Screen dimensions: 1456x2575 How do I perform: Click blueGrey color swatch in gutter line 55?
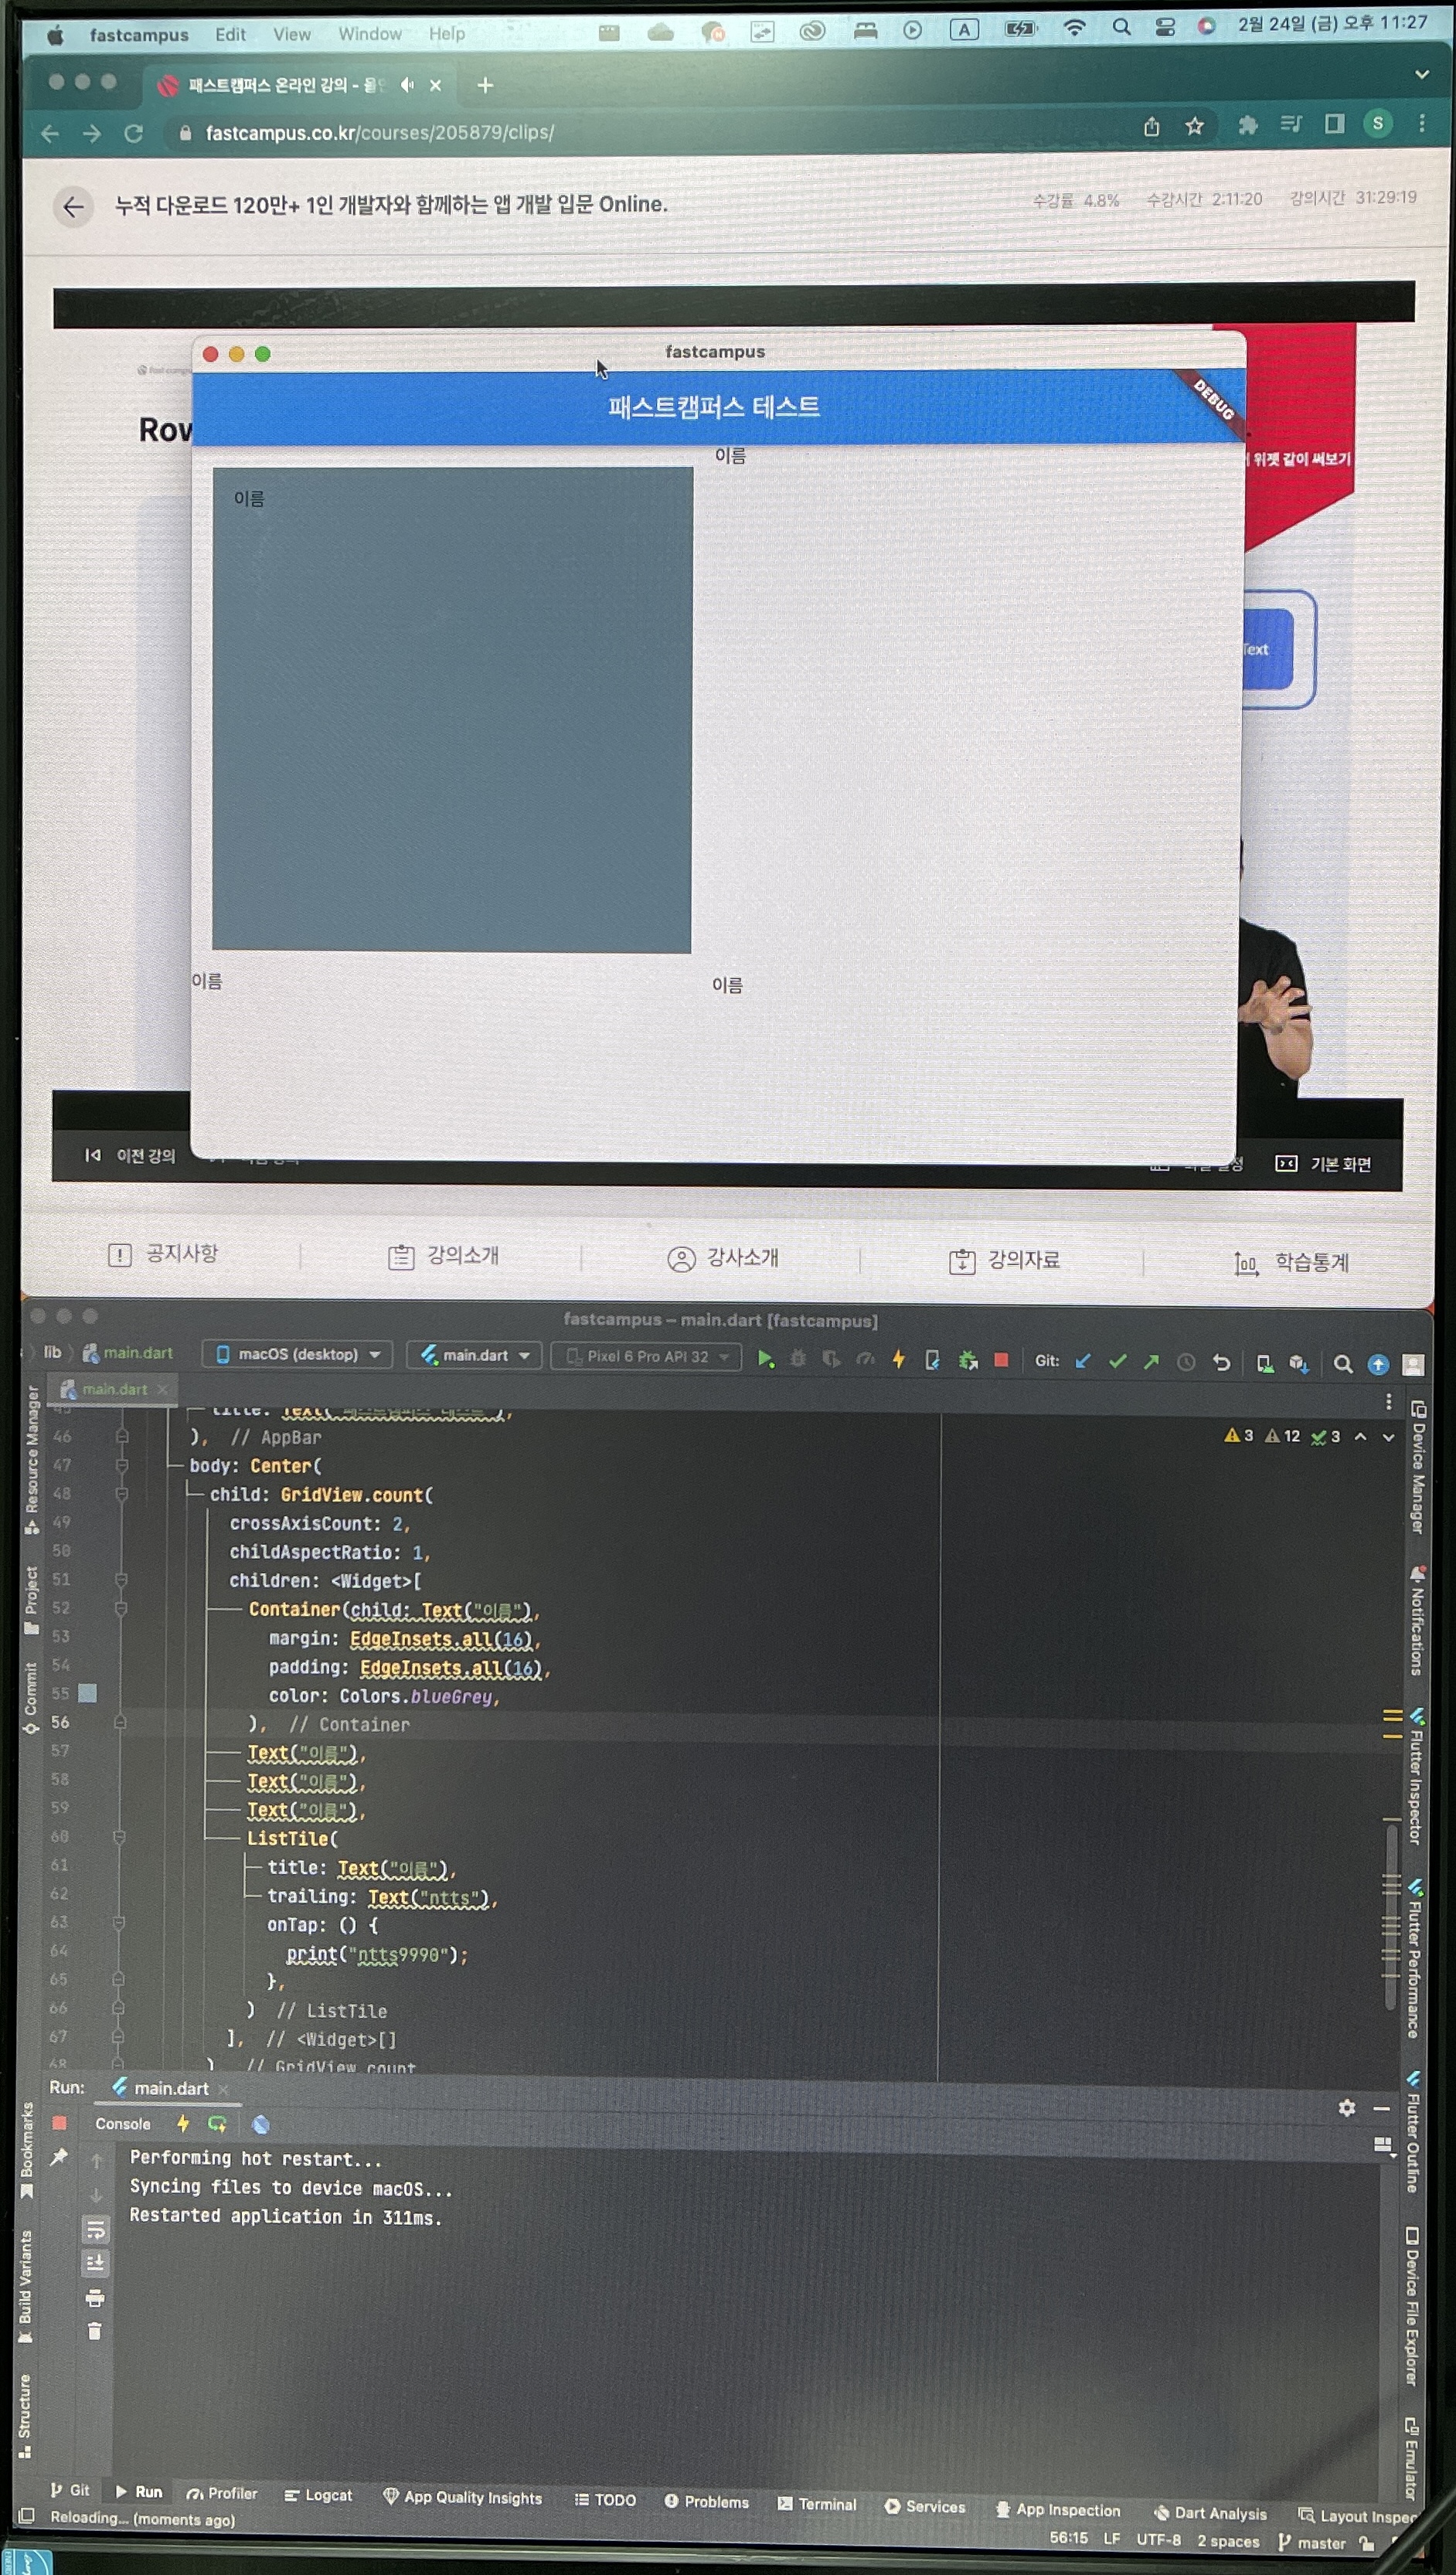(88, 1693)
